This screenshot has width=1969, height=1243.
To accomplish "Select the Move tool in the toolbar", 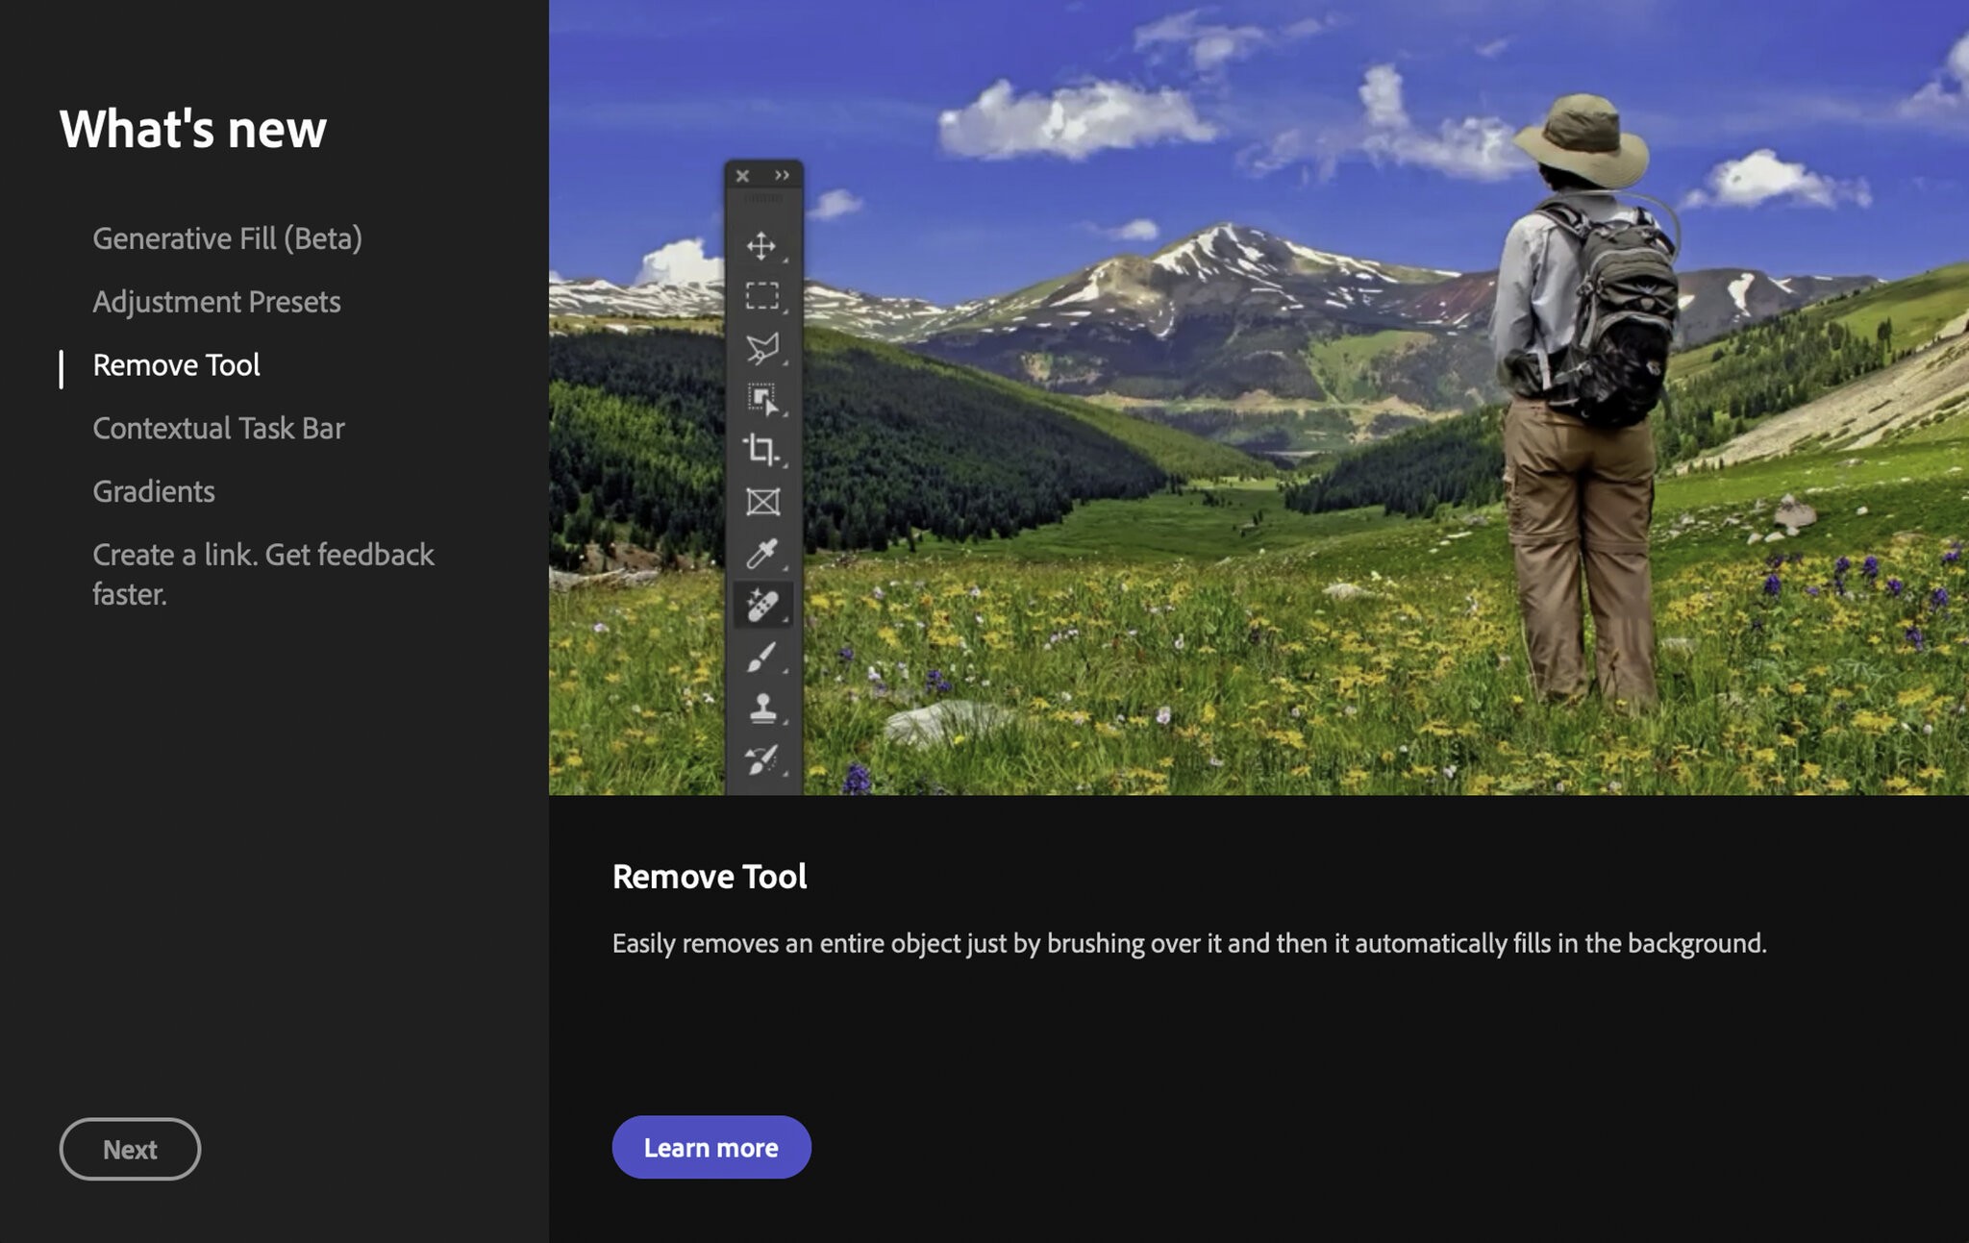I will [761, 246].
